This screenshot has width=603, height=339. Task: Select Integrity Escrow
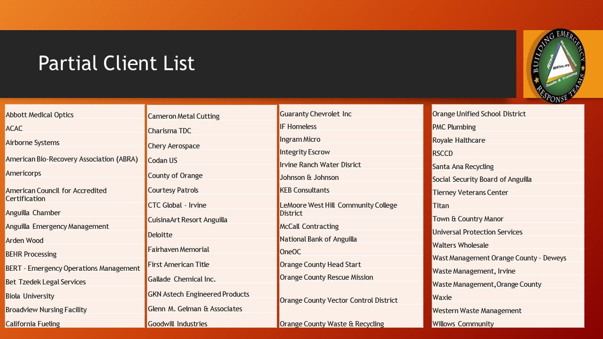pyautogui.click(x=305, y=152)
